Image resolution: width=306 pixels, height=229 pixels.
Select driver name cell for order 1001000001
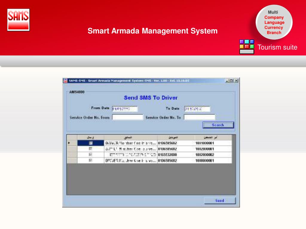point(131,143)
